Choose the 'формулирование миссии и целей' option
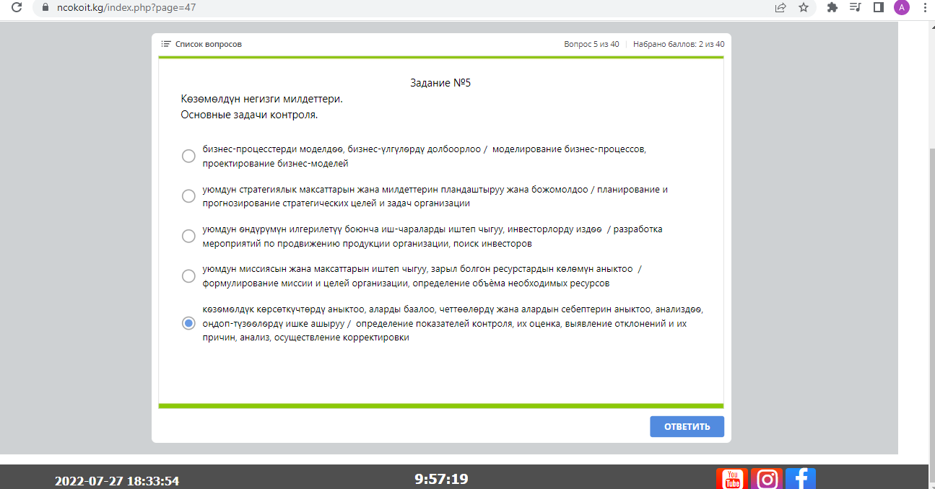Viewport: 935px width, 489px height. [188, 276]
